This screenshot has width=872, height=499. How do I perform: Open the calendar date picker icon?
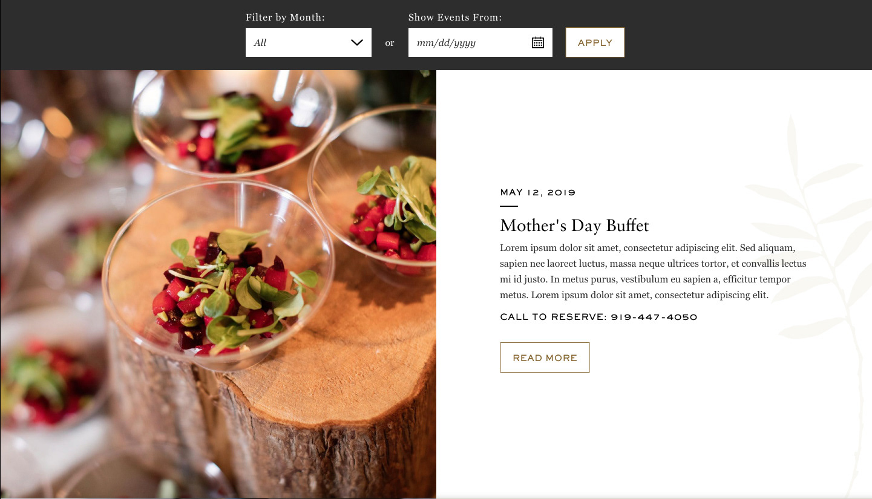click(x=537, y=42)
